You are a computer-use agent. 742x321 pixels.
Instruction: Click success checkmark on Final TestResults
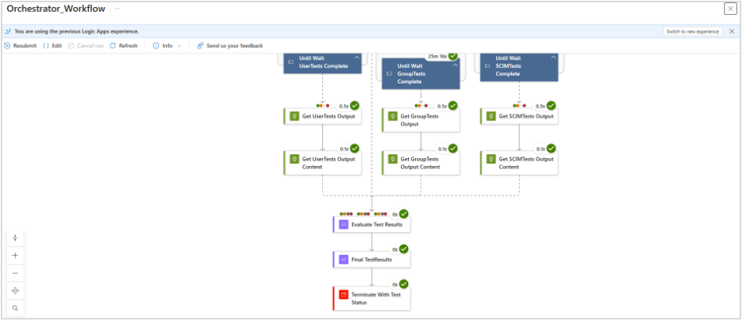(x=403, y=249)
